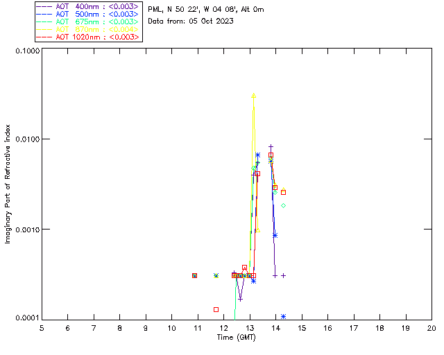Click the 'Time (GMT)' axis title

(x=237, y=338)
